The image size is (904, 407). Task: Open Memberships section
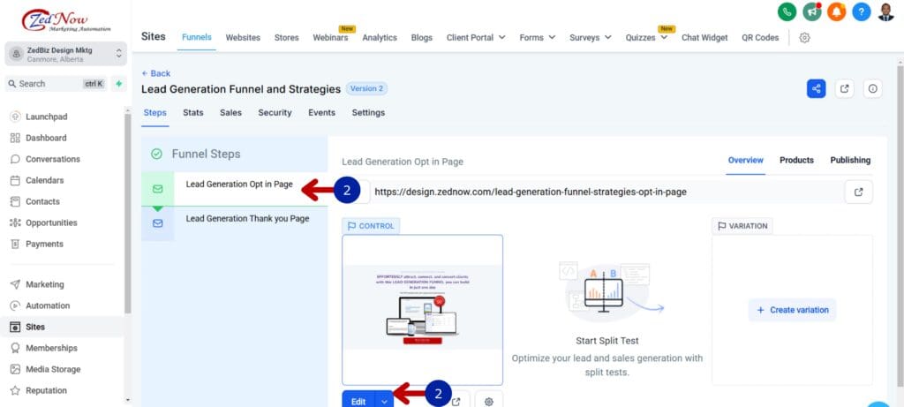tap(51, 348)
